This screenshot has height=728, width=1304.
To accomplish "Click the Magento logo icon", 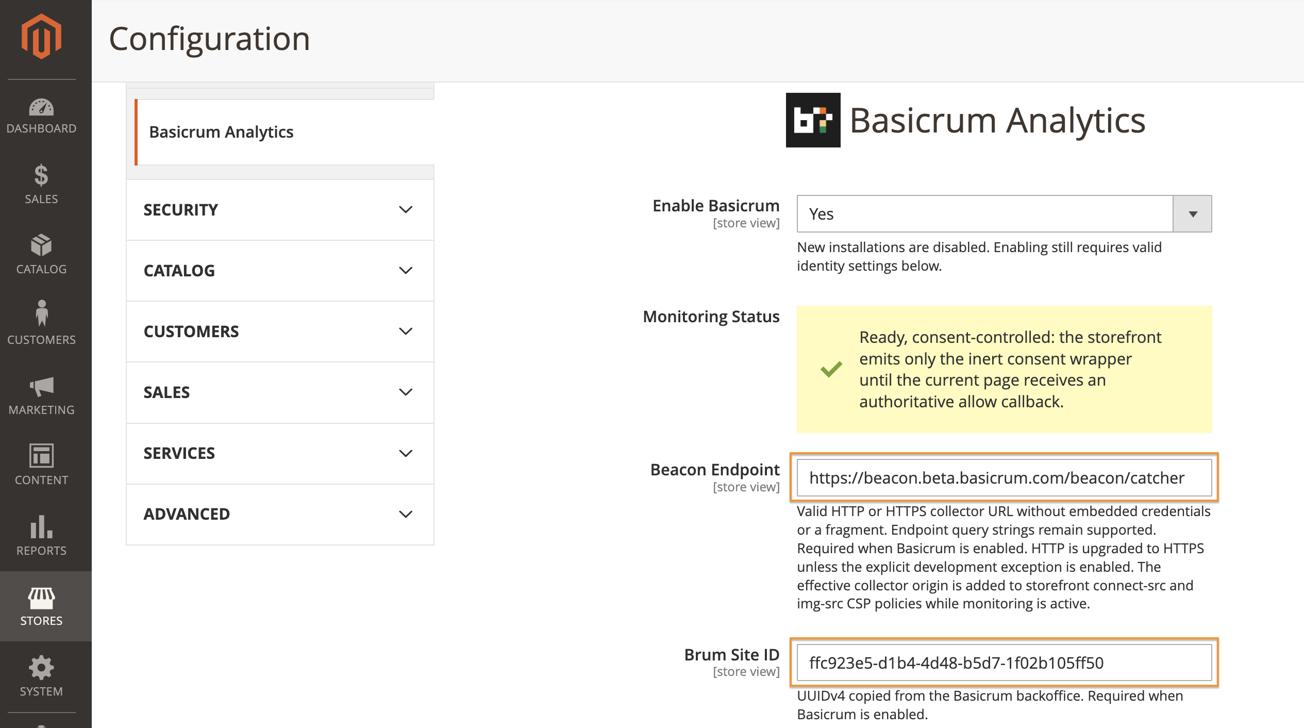I will click(41, 37).
